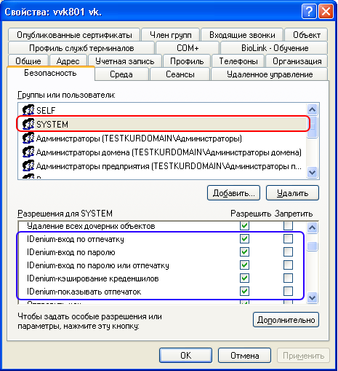Screen dimensions: 338x371
Task: Close the Свойства dialog window
Action: 326,12
